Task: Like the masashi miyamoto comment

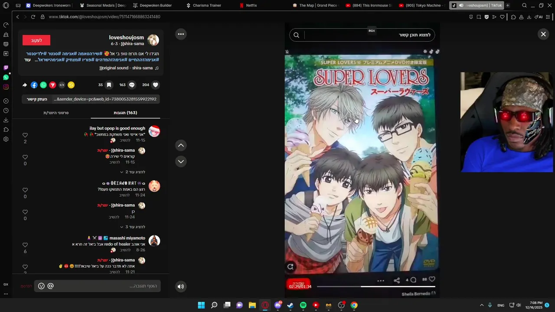Action: pyautogui.click(x=25, y=245)
